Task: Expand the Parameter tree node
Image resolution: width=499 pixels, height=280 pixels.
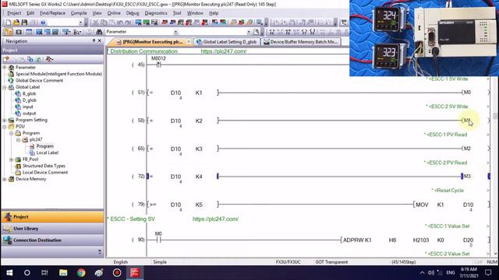Action: tap(5, 68)
